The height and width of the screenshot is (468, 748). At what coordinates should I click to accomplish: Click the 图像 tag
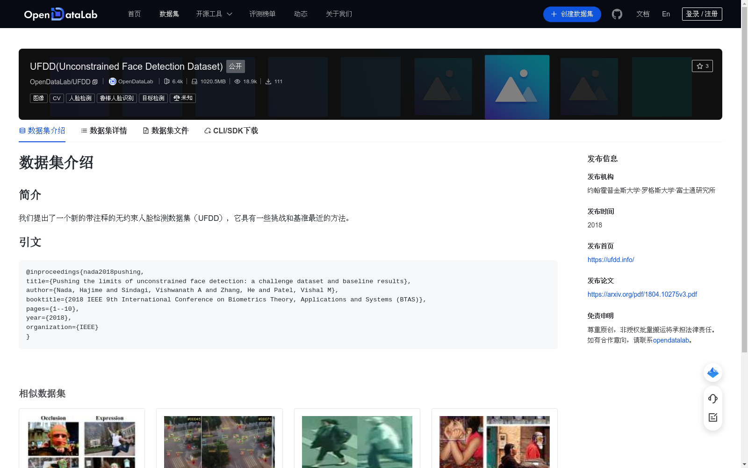(39, 98)
